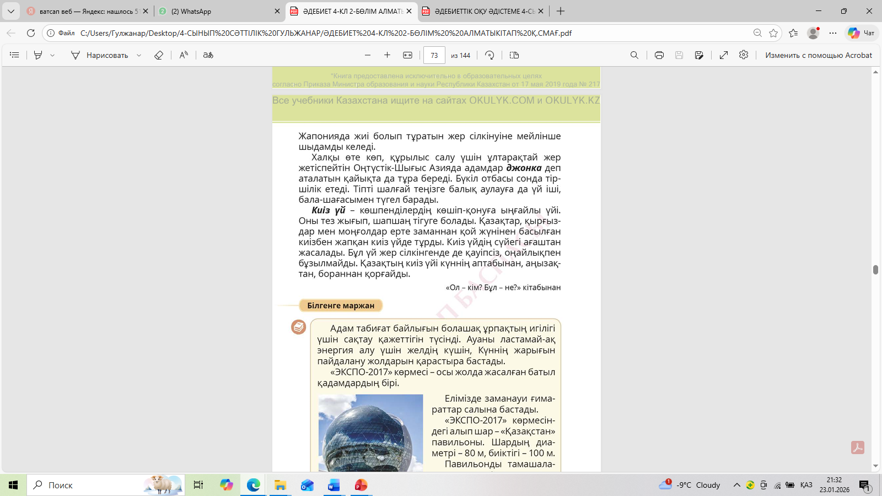Open the weather widget showing Cloudy

pyautogui.click(x=690, y=485)
